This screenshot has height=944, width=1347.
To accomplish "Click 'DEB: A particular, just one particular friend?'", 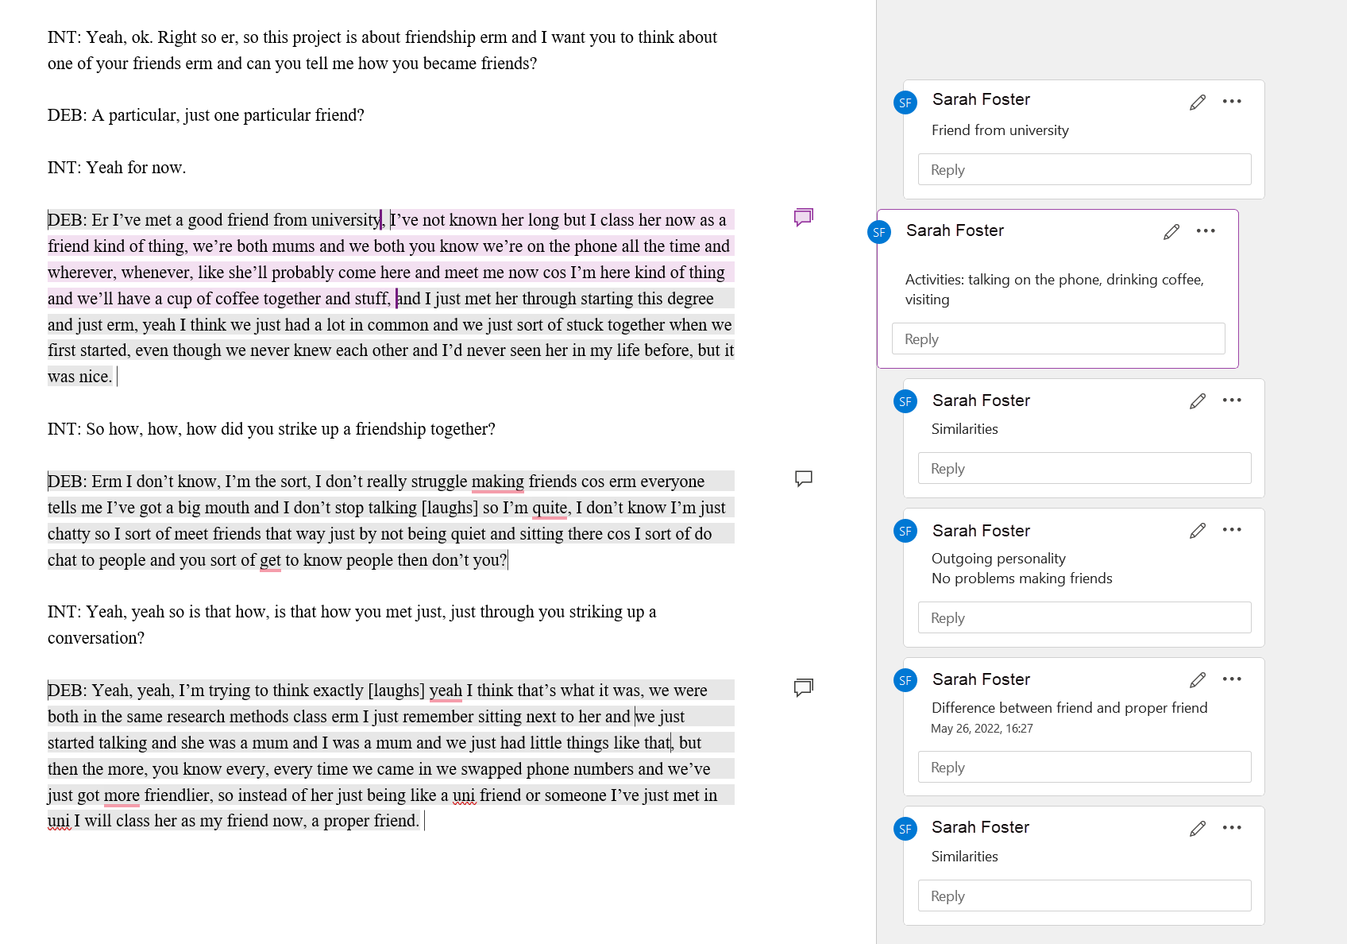I will (206, 115).
